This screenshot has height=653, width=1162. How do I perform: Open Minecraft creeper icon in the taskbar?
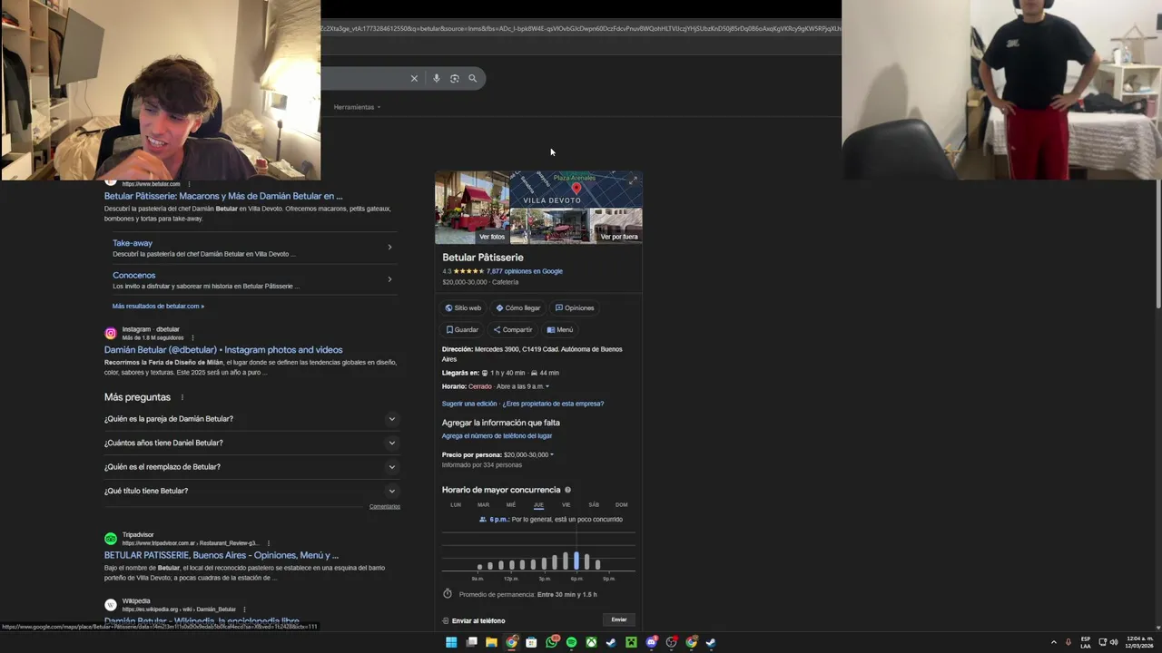point(631,642)
